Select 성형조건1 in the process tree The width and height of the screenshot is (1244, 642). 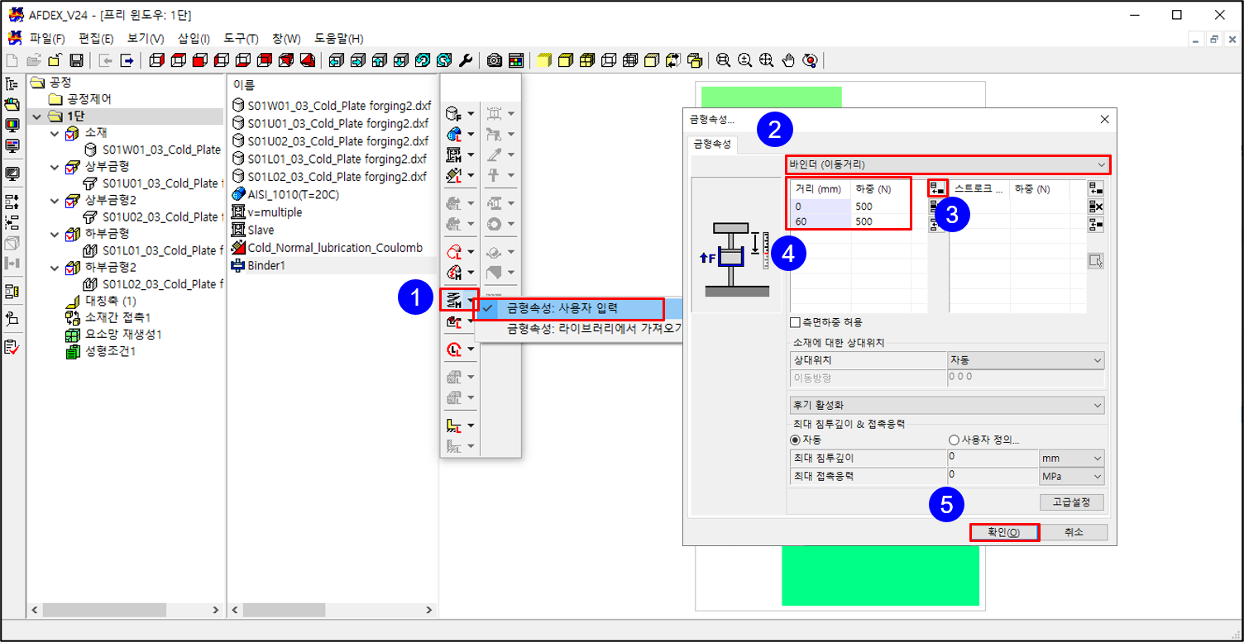112,351
